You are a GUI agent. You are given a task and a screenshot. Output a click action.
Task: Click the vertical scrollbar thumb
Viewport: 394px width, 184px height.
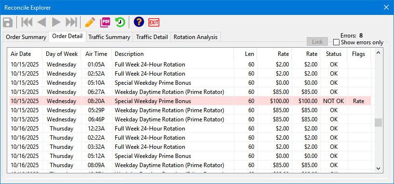tap(378, 123)
